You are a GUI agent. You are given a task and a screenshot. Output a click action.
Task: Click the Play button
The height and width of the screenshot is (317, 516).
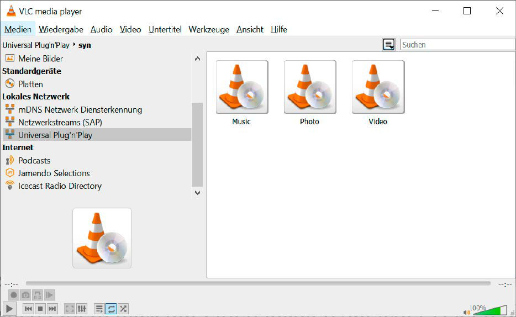point(9,309)
